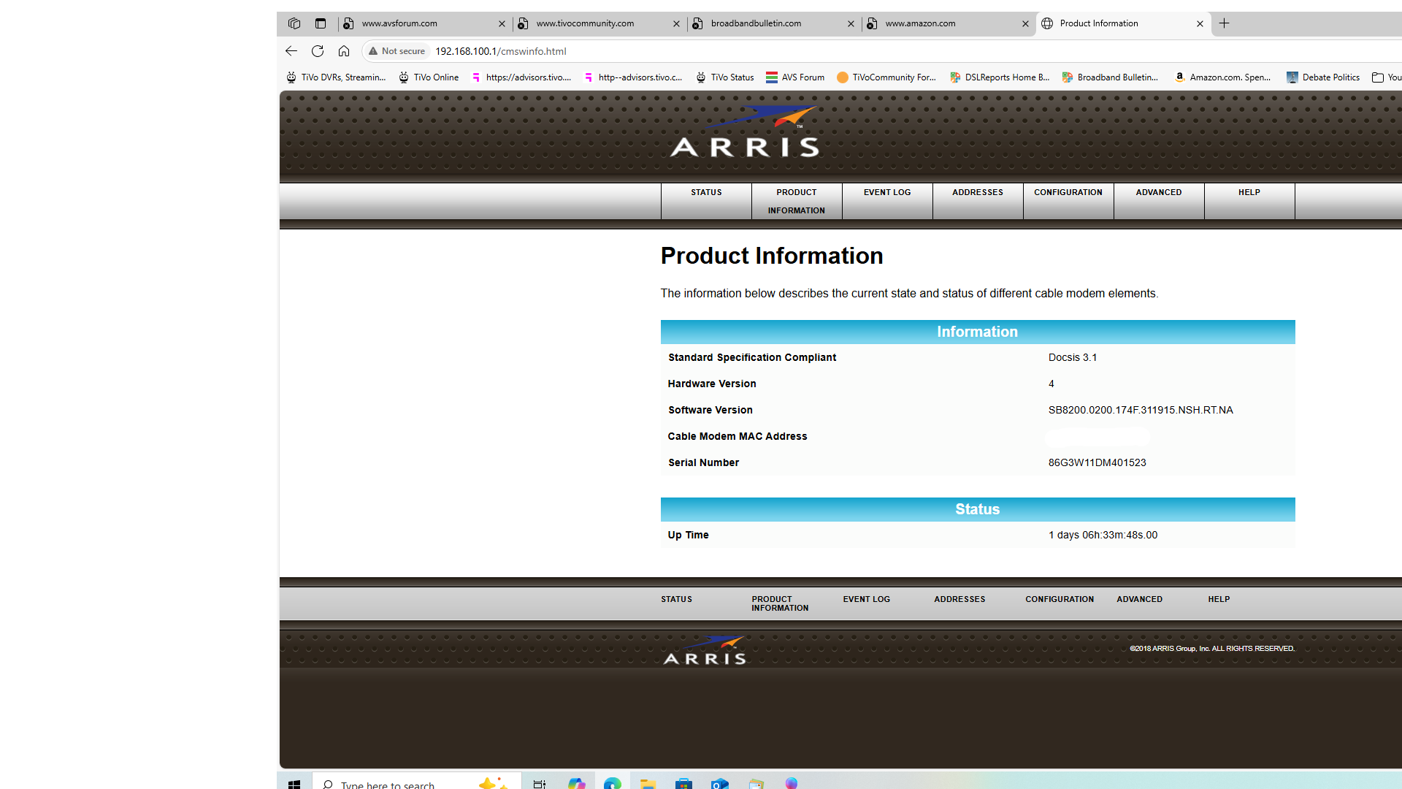This screenshot has height=789, width=1402.
Task: Open the Windows Start menu
Action: coord(294,783)
